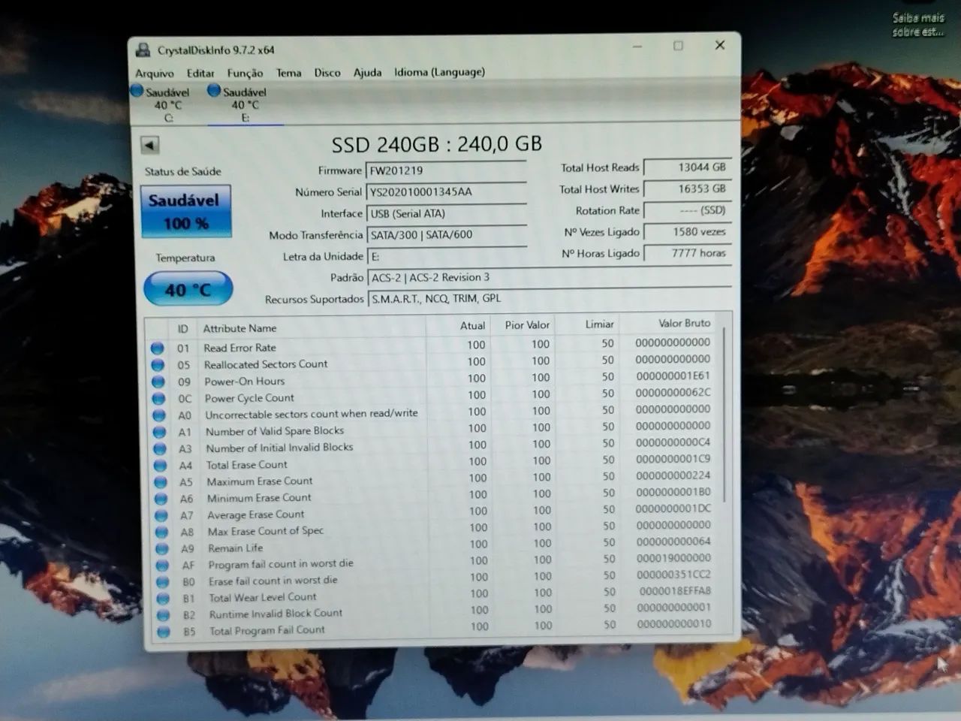Click the status icon for Minimum Erase Count
Screen dimensions: 961x721
[161, 499]
